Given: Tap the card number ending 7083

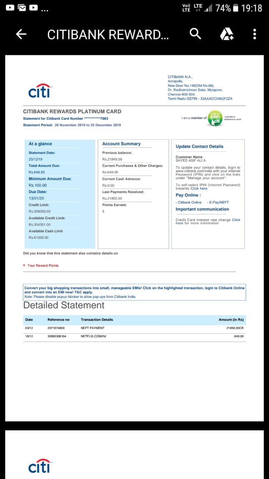Looking at the screenshot, I should click(x=66, y=119).
